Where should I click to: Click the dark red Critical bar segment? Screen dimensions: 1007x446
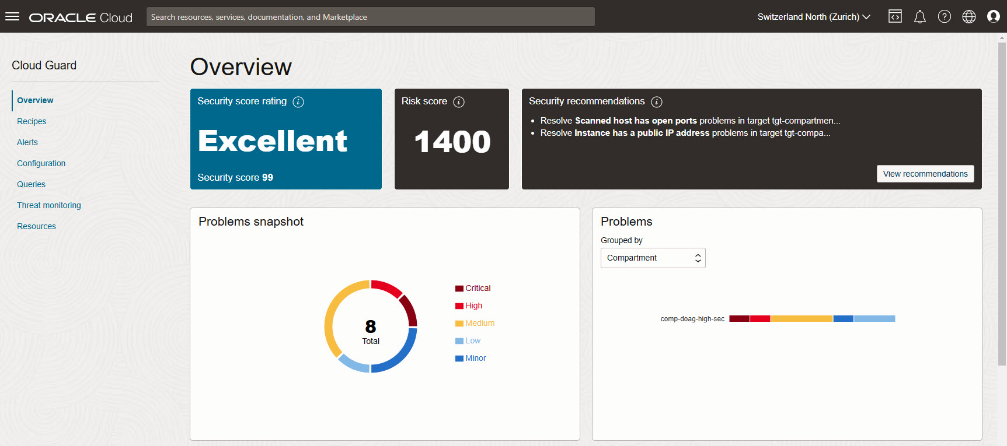coord(739,319)
